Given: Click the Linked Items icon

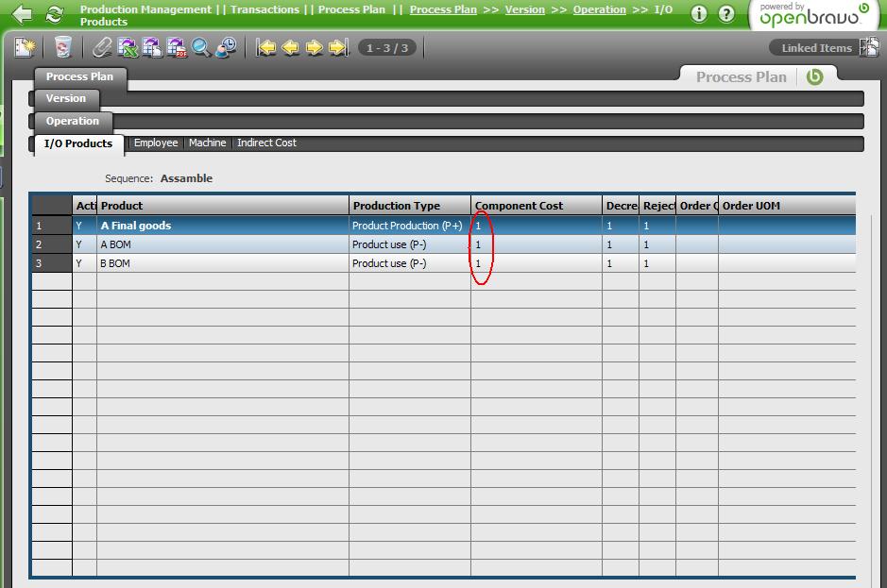Looking at the screenshot, I should (869, 47).
